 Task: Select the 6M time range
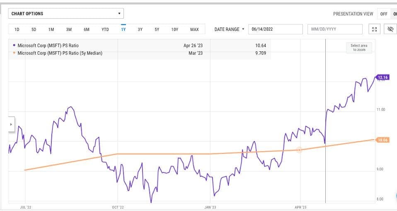(87, 29)
